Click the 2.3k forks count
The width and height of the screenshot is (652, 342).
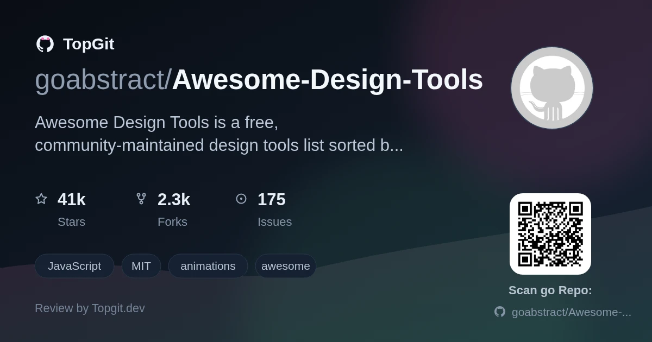click(x=174, y=199)
